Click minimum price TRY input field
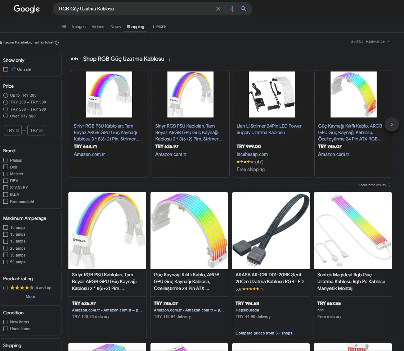 [13, 130]
